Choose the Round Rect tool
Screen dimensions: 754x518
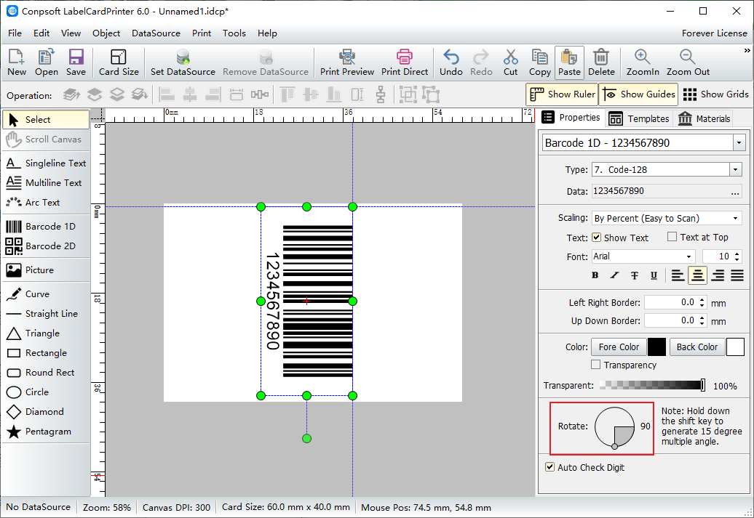46,373
